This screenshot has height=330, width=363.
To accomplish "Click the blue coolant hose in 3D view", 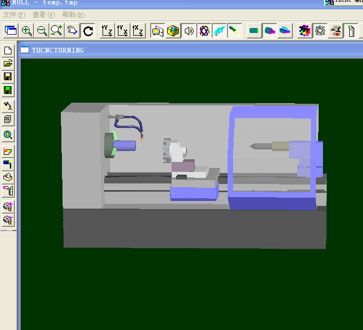I will pos(129,125).
